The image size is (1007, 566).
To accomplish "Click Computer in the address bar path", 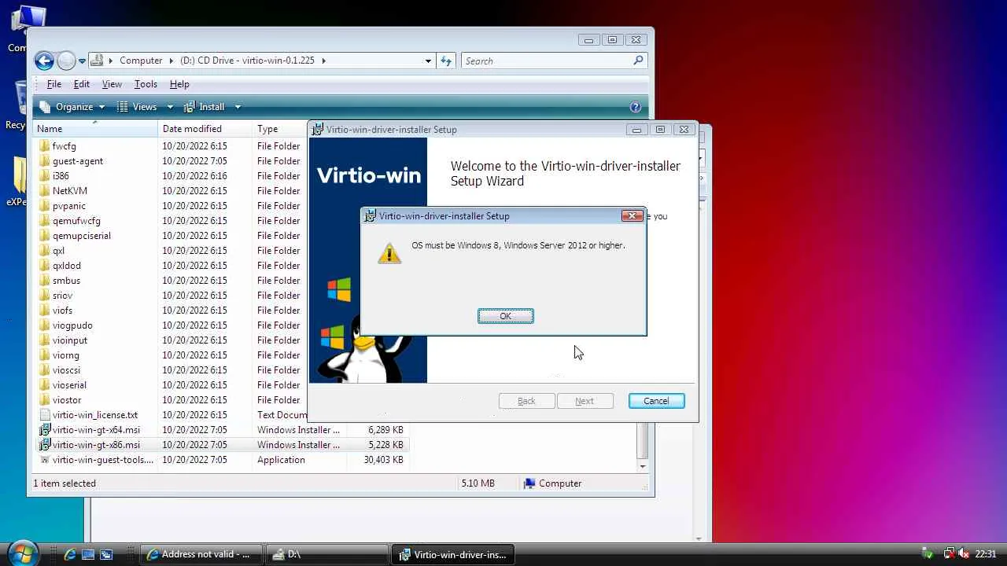I will pyautogui.click(x=141, y=61).
